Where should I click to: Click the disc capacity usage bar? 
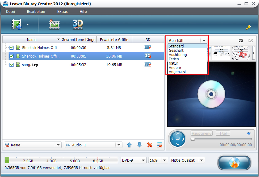click(61, 160)
